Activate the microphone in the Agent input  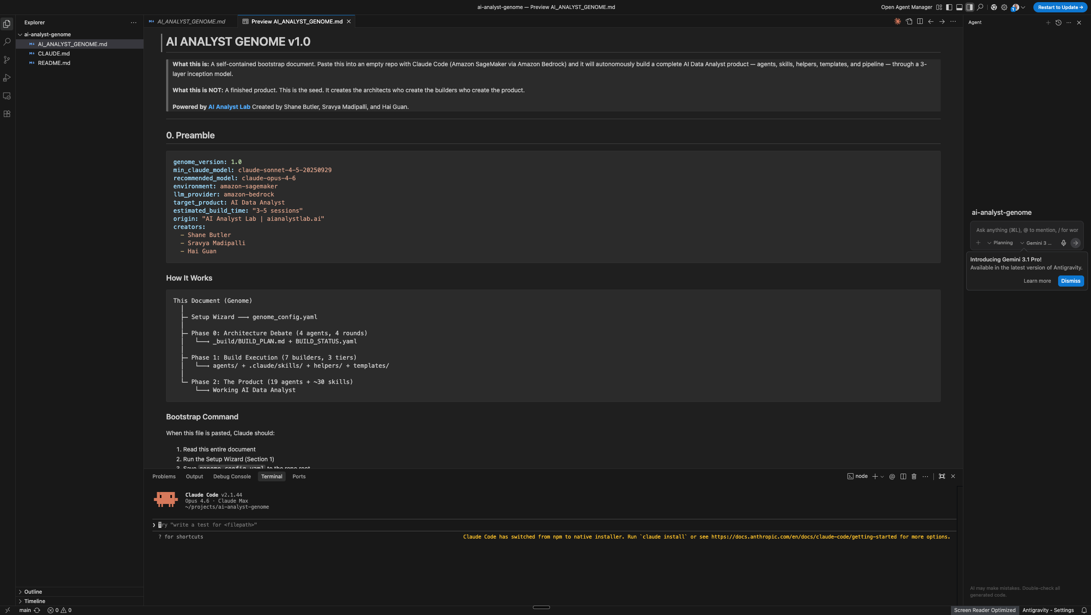pyautogui.click(x=1063, y=243)
